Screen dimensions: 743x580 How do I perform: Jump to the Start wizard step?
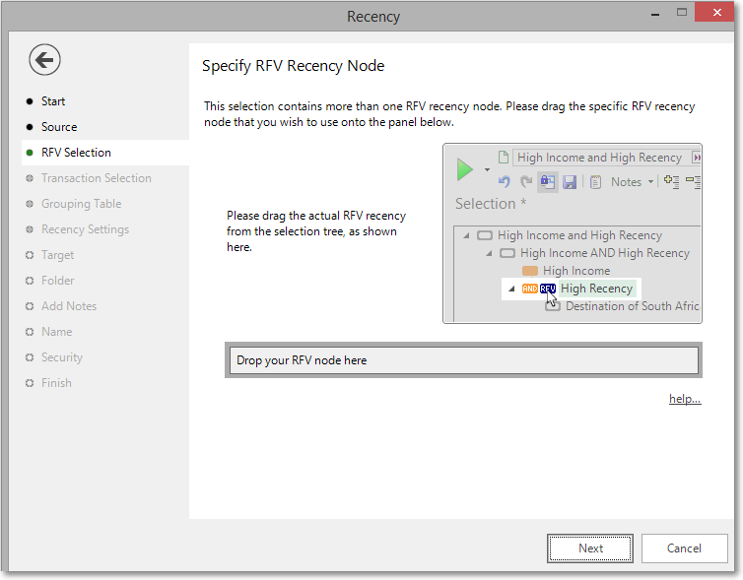pyautogui.click(x=52, y=101)
